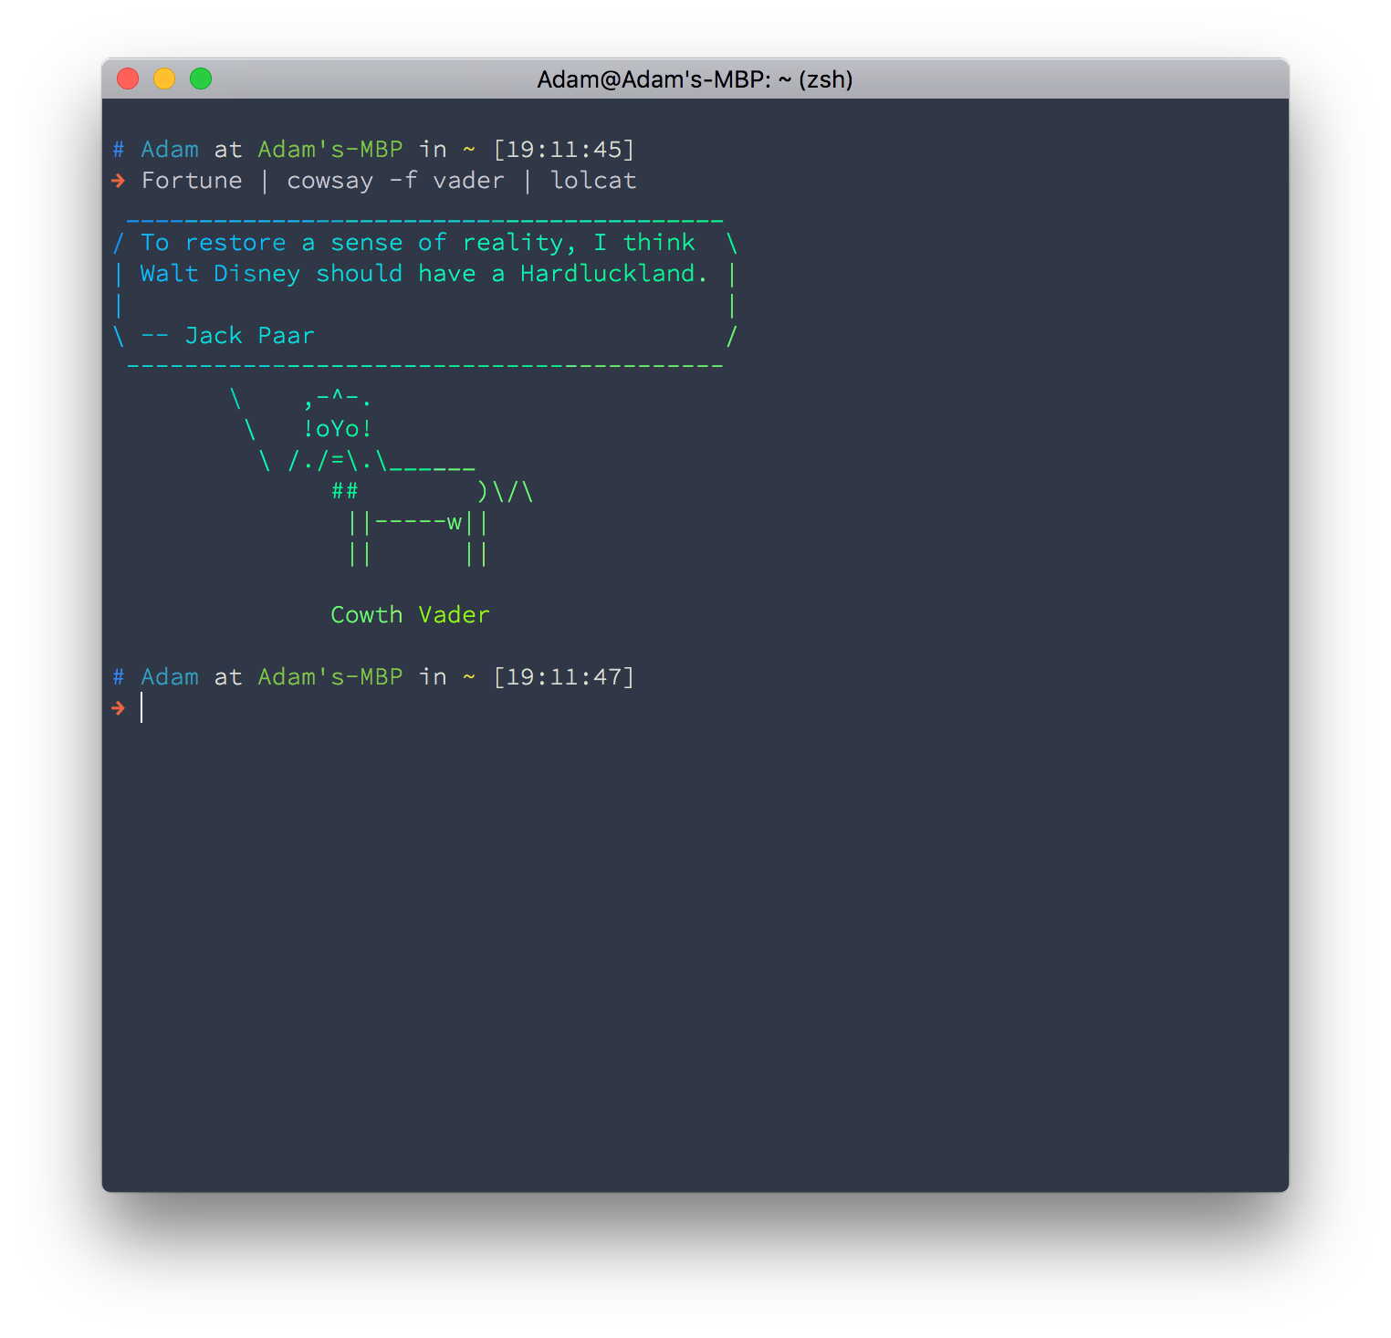Viewport: 1391px width, 1338px height.
Task: Click the vader argument in the command
Action: [x=469, y=181]
